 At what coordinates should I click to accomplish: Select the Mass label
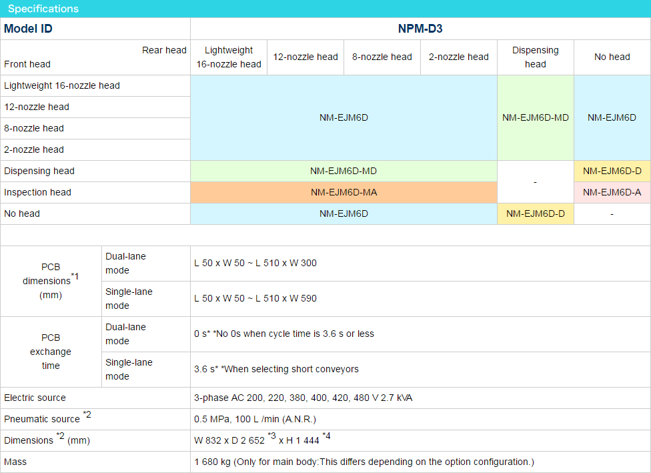[x=15, y=462]
